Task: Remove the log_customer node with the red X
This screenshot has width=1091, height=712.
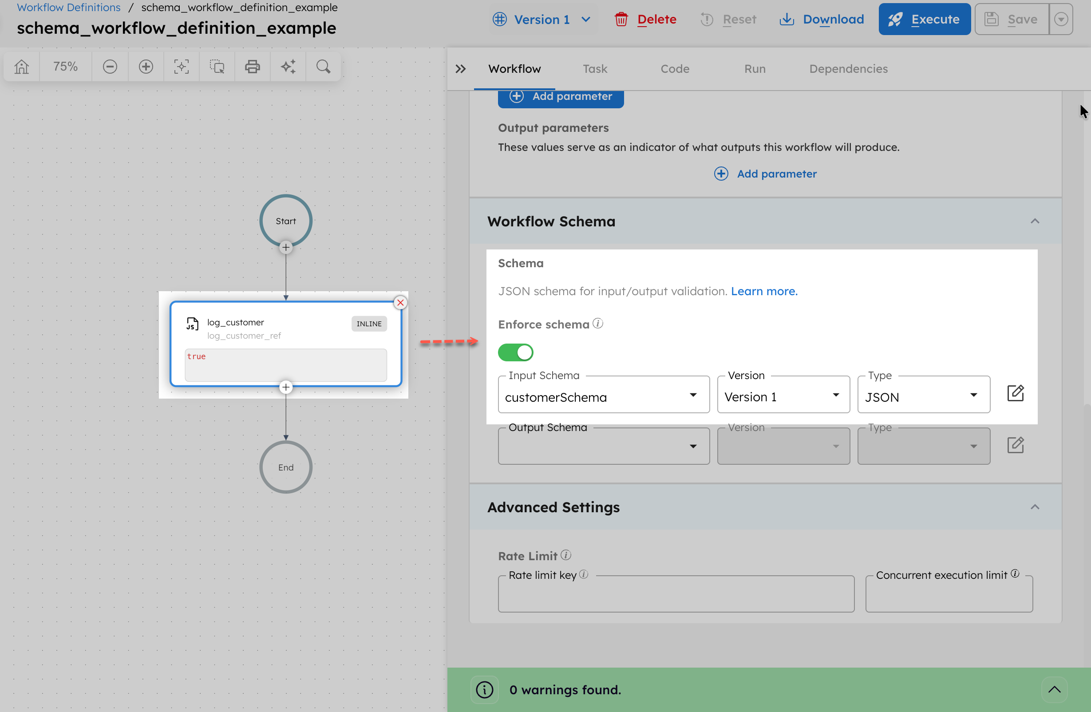Action: click(x=400, y=302)
